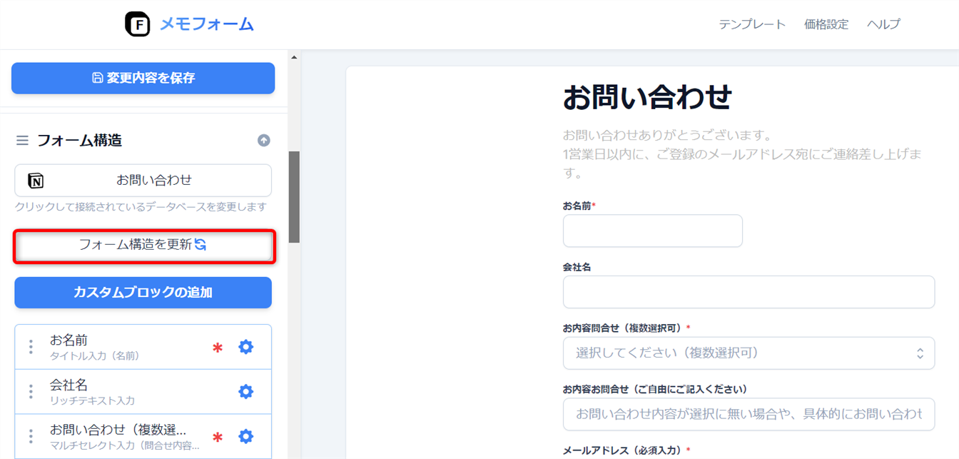Open settings gear for 会社名 field
The height and width of the screenshot is (459, 959).
click(x=245, y=392)
